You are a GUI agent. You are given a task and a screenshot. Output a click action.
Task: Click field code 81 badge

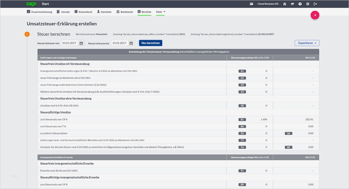[242, 120]
